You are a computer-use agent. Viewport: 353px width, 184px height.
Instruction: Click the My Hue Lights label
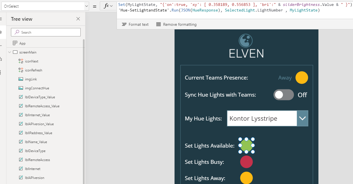click(x=203, y=118)
